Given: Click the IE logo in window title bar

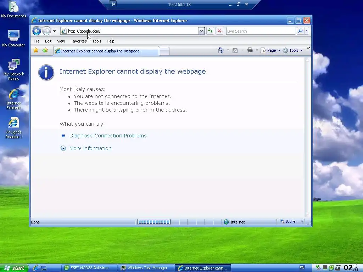Looking at the screenshot, I should (34, 20).
